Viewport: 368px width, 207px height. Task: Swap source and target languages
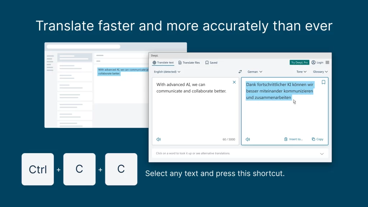(x=240, y=72)
